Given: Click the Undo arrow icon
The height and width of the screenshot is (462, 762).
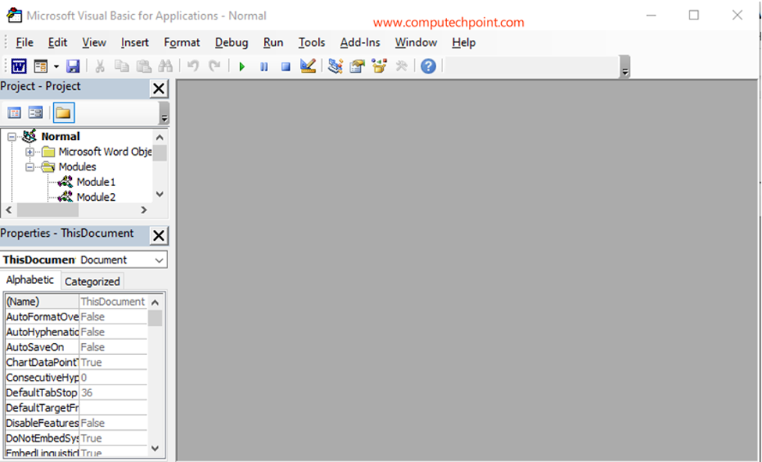Looking at the screenshot, I should (x=193, y=66).
